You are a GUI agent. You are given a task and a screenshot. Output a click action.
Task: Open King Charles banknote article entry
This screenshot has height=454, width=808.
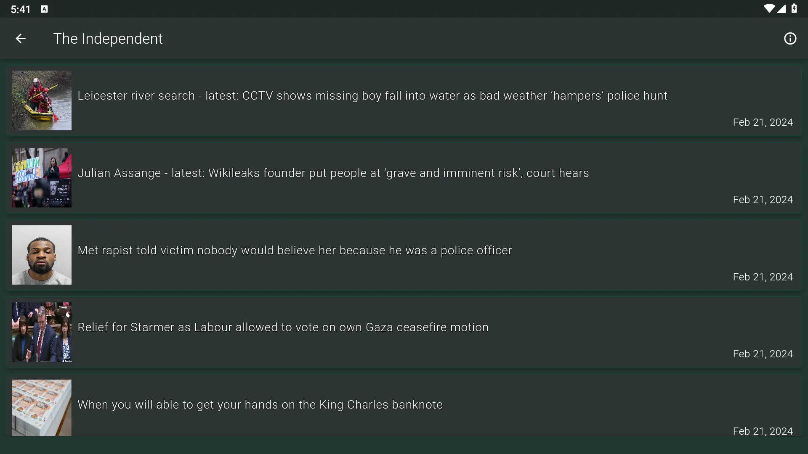404,407
